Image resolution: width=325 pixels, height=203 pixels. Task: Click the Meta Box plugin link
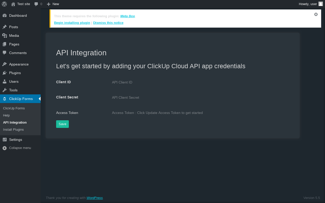(x=127, y=16)
